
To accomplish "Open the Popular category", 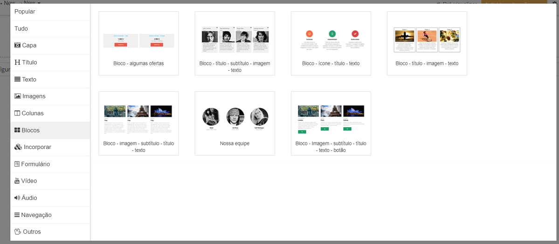I will [x=25, y=12].
